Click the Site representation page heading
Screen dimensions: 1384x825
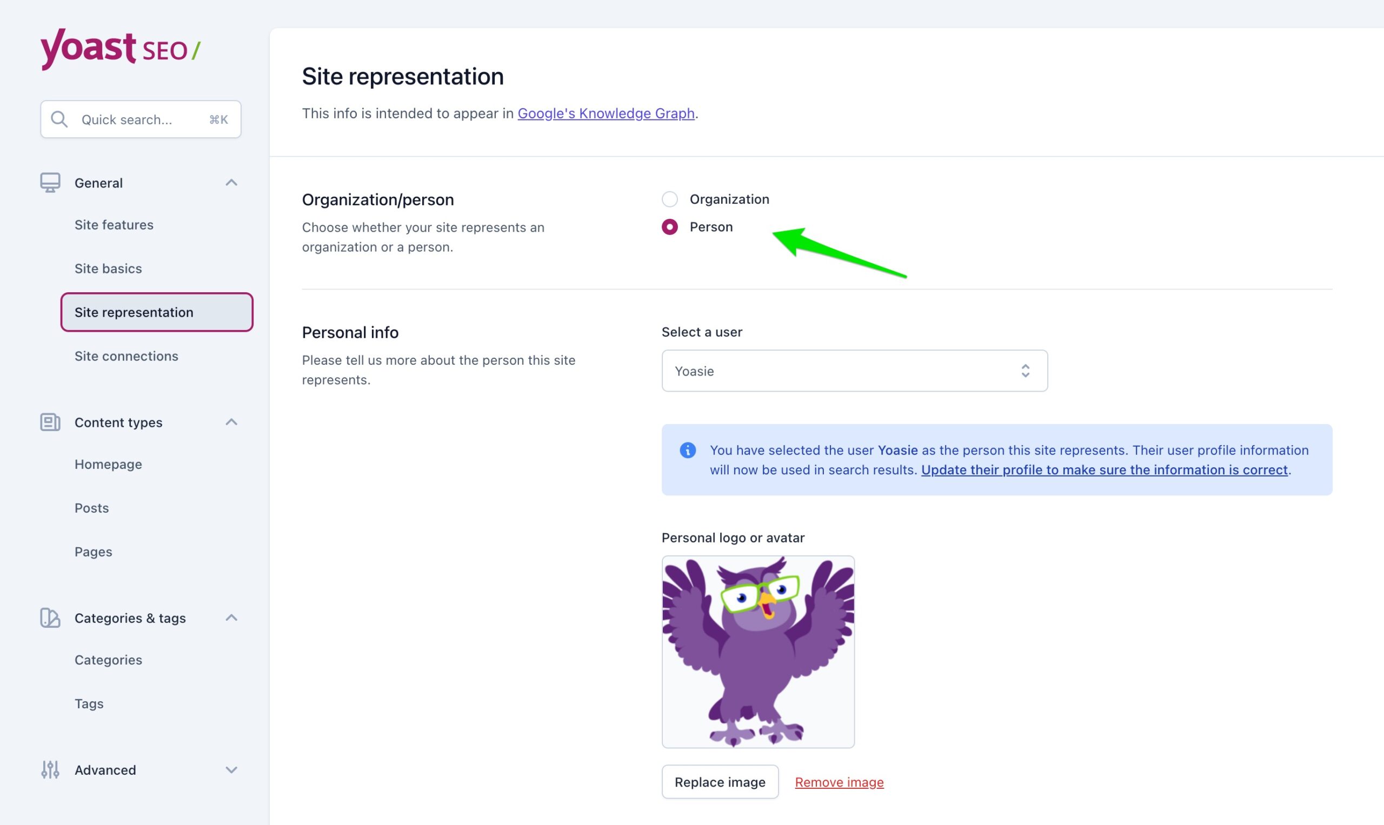(x=403, y=77)
